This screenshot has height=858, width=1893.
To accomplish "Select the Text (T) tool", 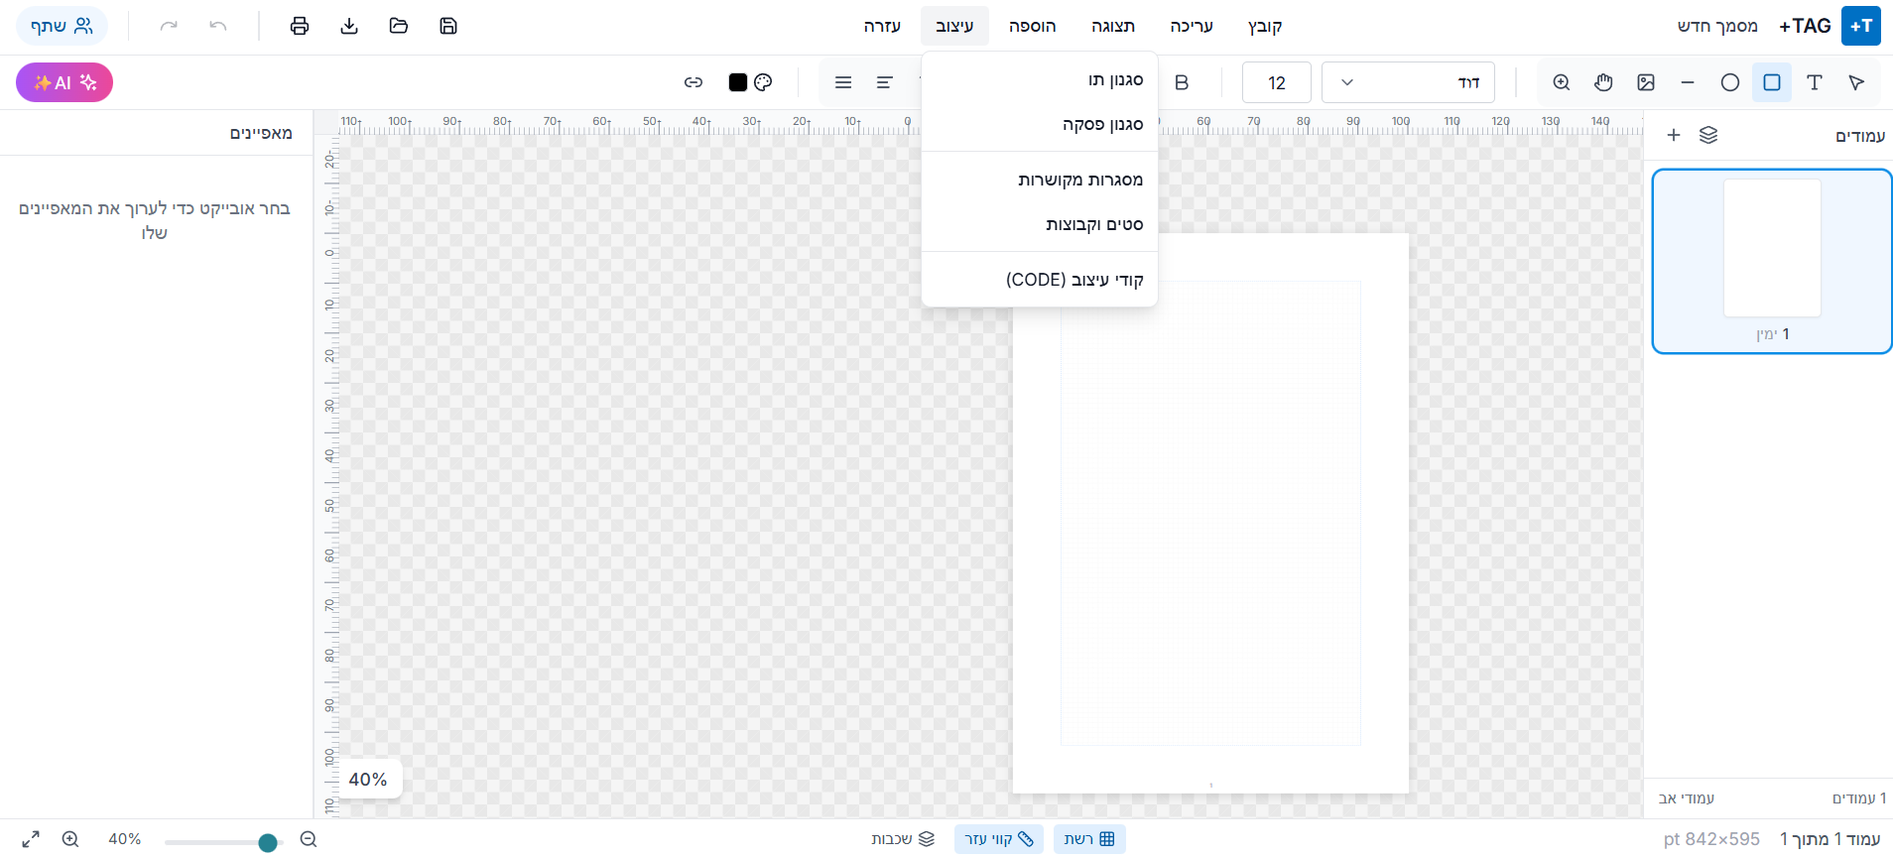I will coord(1815,82).
